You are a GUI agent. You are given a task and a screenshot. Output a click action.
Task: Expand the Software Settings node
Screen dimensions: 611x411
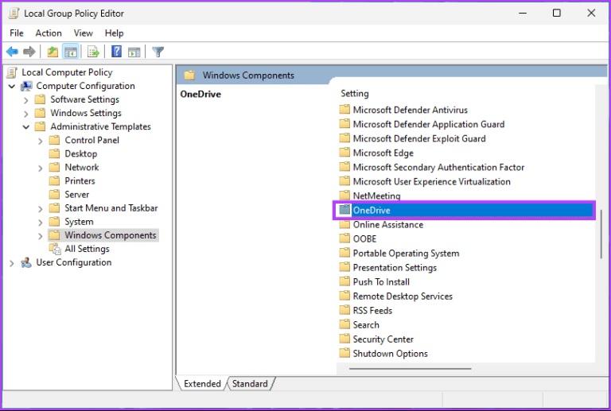pyautogui.click(x=26, y=100)
